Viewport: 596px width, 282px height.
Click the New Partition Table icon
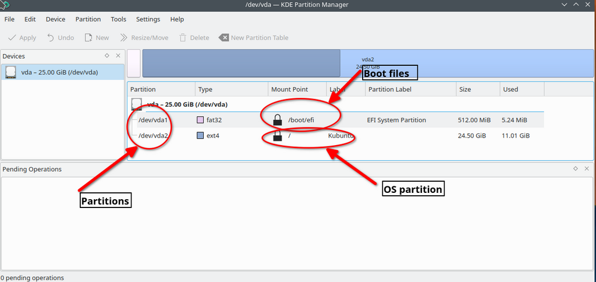(x=223, y=38)
